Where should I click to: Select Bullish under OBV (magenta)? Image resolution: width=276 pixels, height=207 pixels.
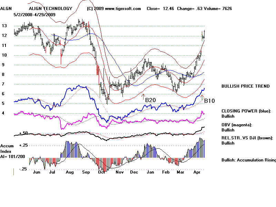(x=228, y=130)
